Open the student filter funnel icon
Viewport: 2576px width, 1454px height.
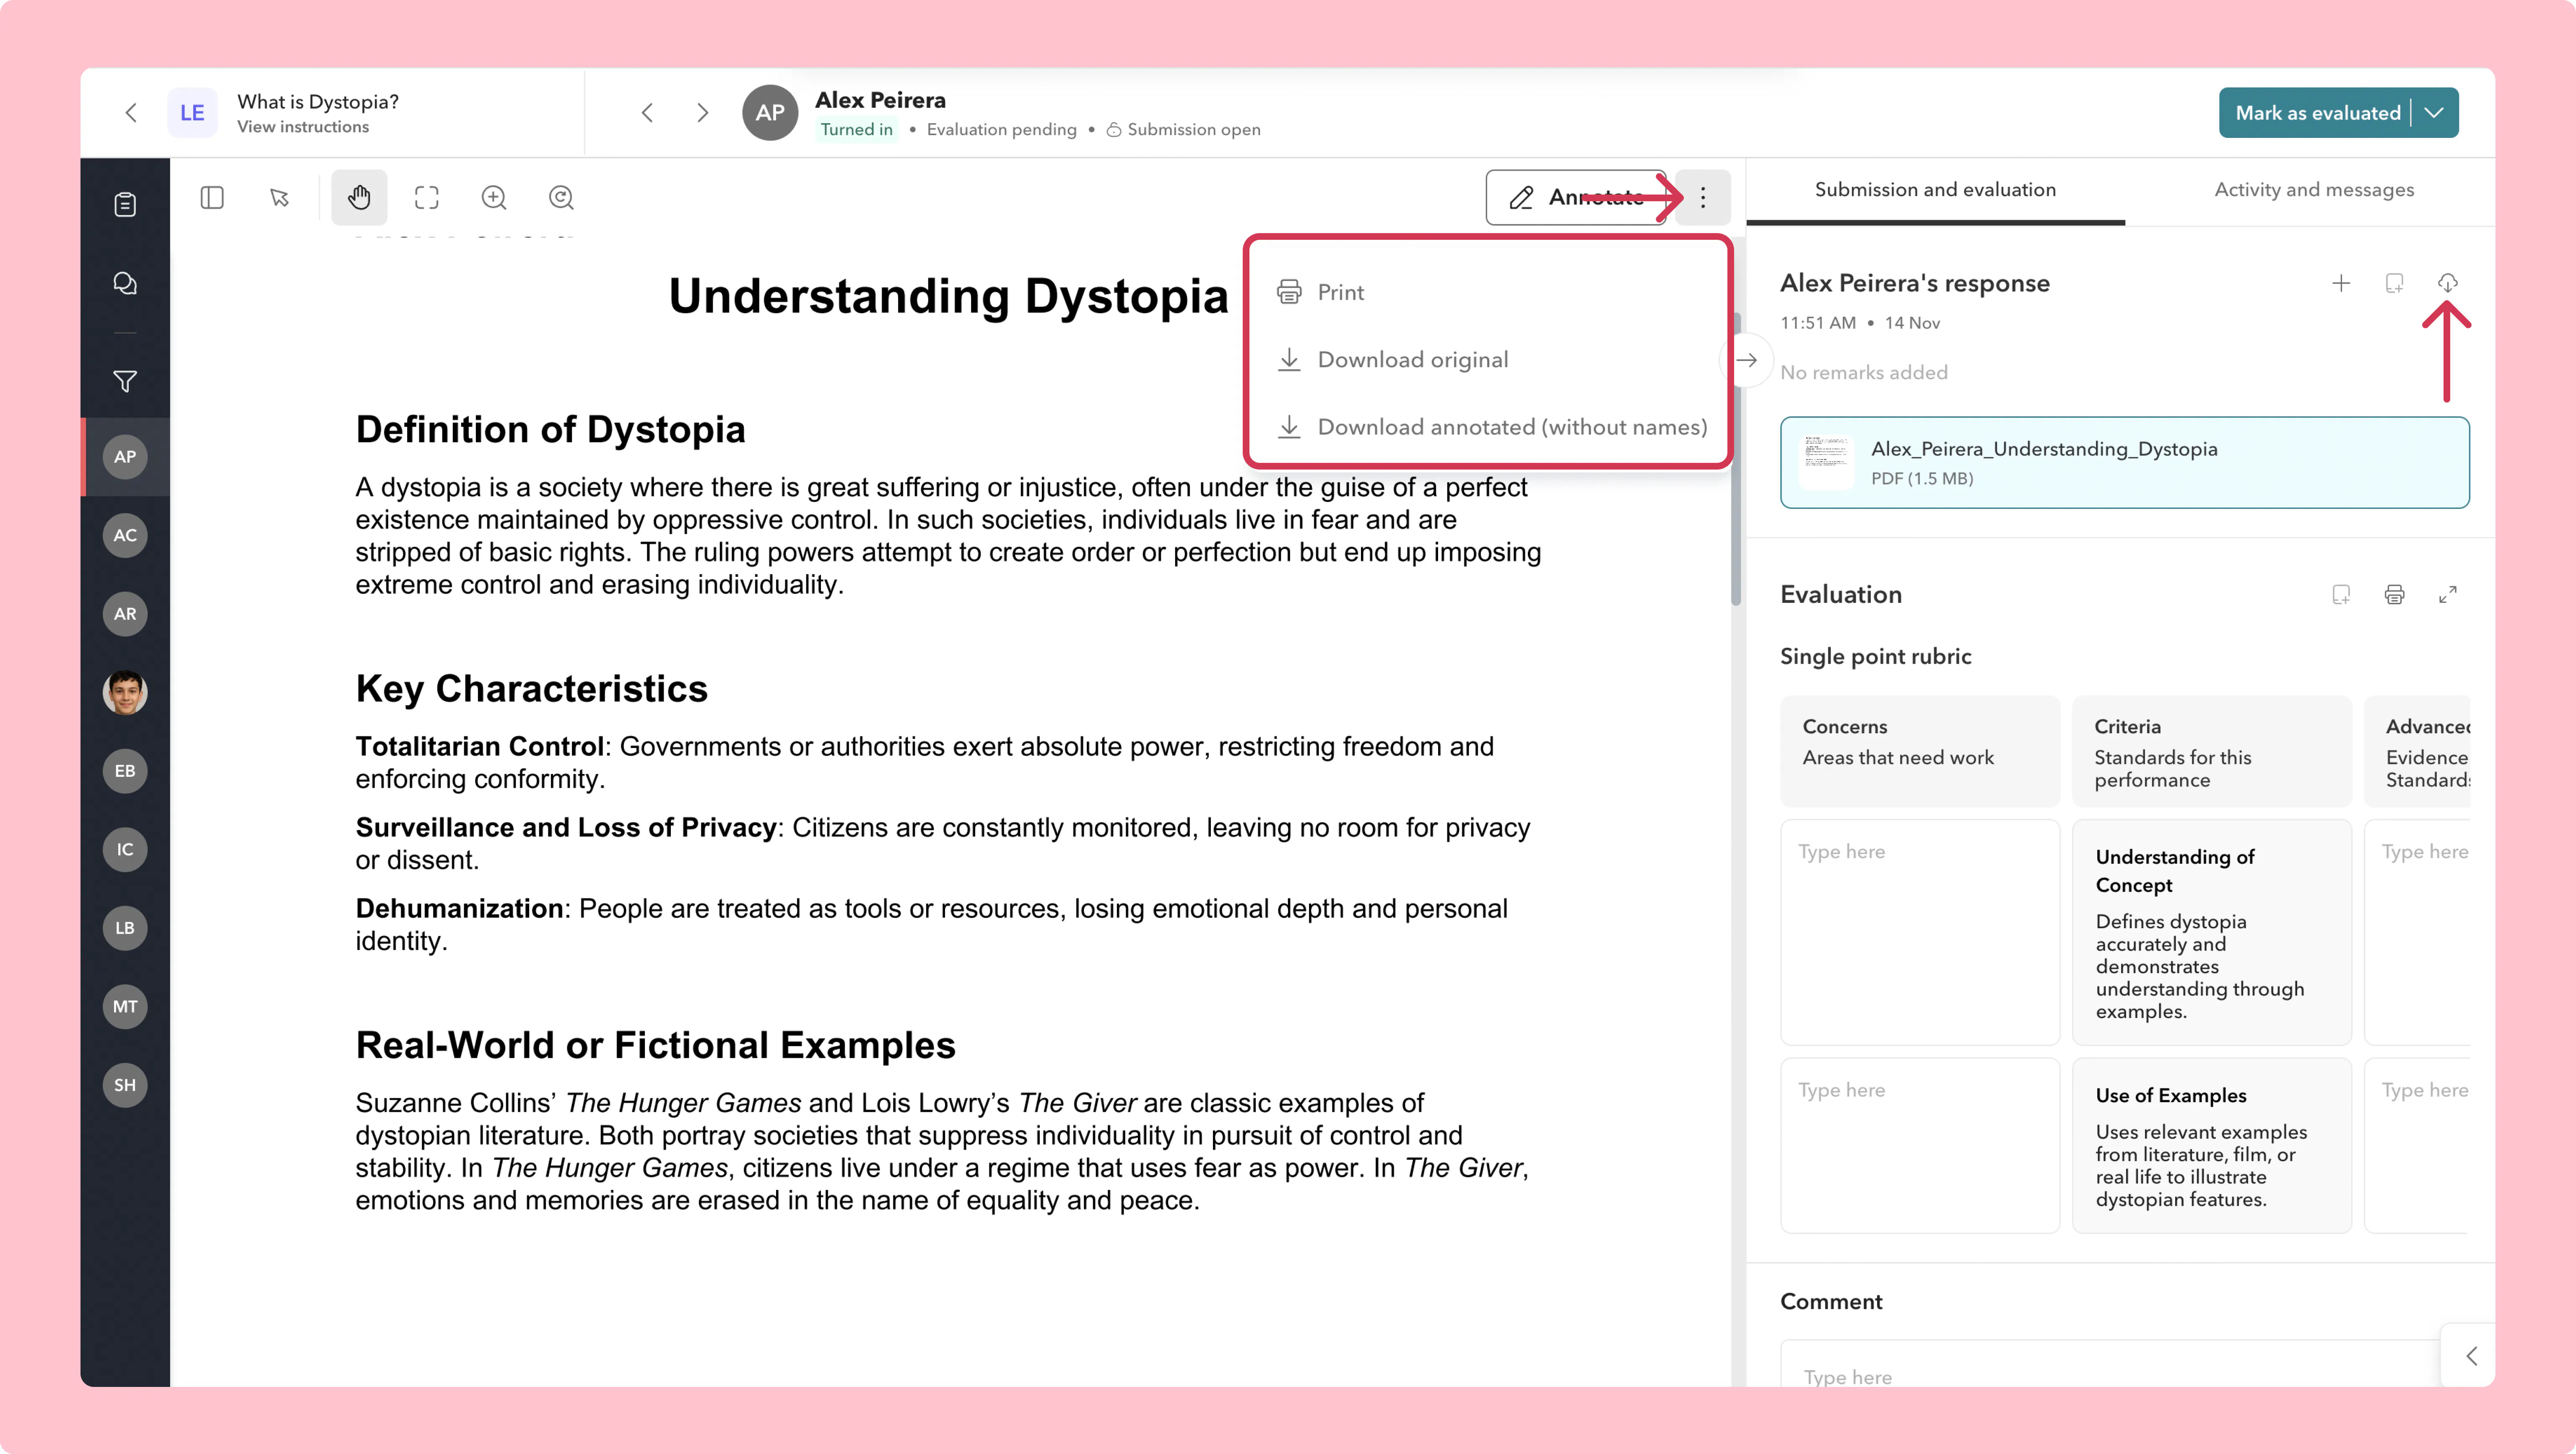click(125, 381)
